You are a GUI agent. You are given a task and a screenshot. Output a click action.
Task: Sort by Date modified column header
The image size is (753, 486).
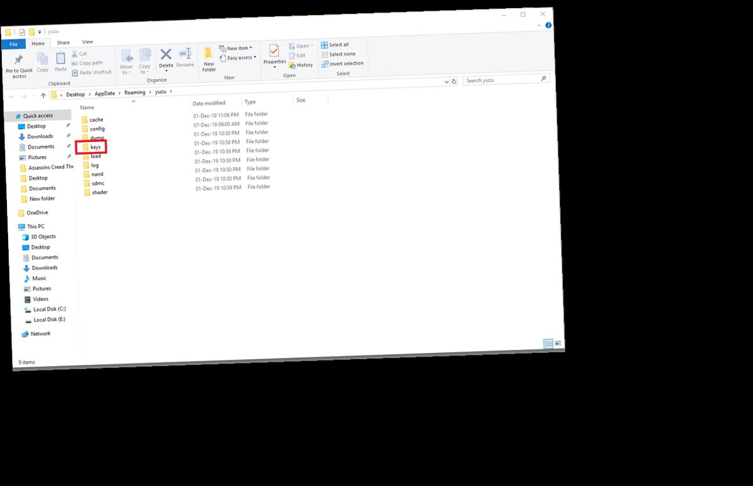pos(209,103)
